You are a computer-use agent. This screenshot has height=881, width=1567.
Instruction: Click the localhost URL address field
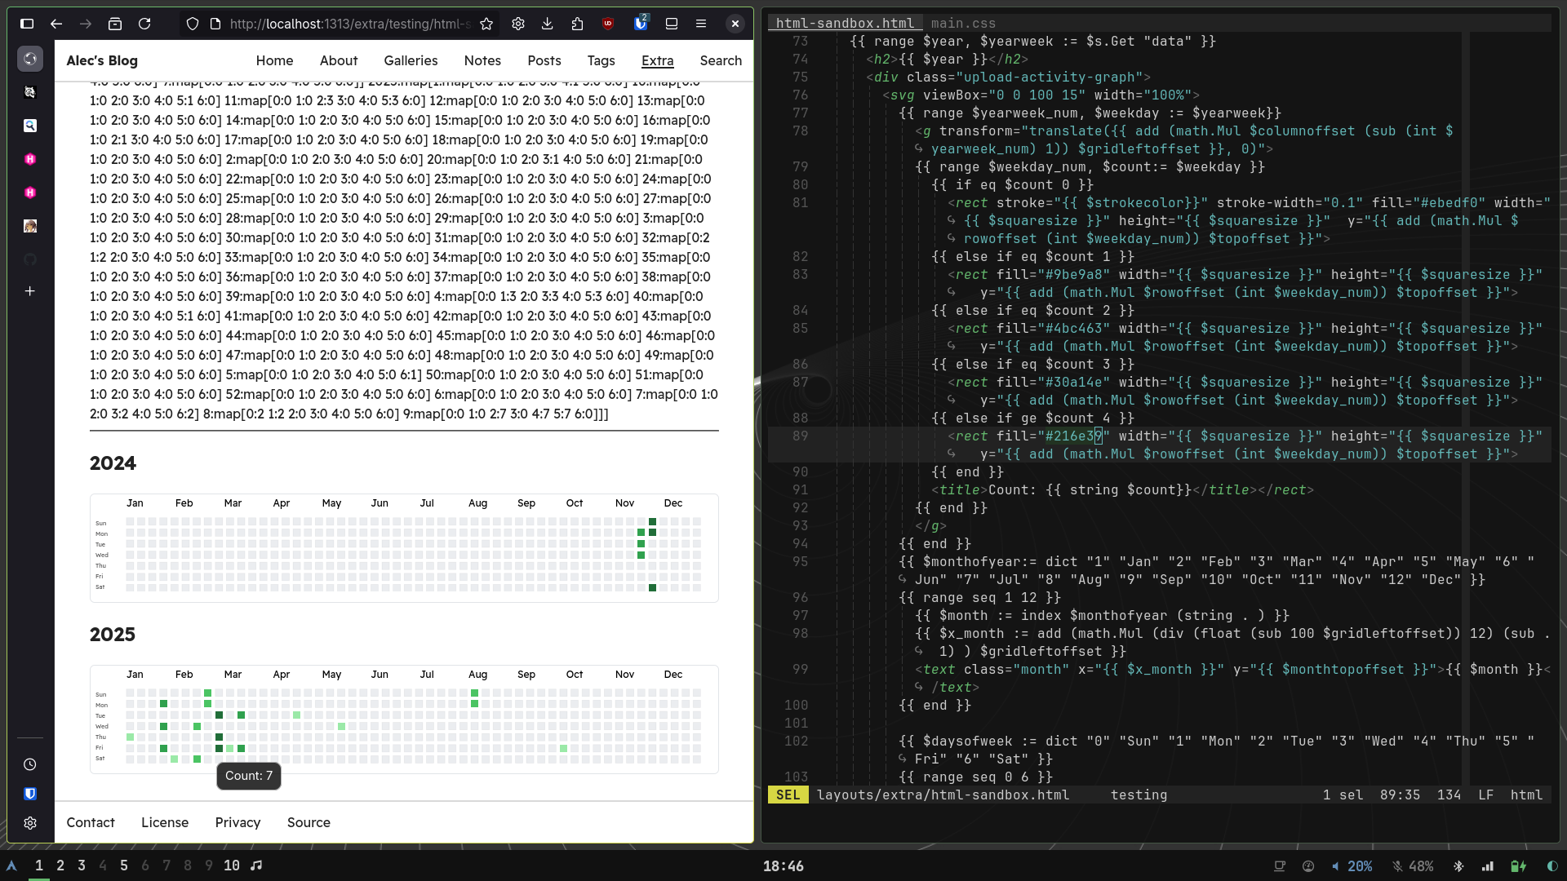(x=349, y=24)
